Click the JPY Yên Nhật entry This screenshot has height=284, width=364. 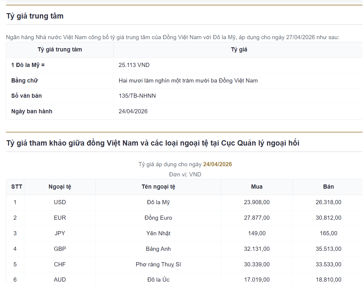point(158,233)
